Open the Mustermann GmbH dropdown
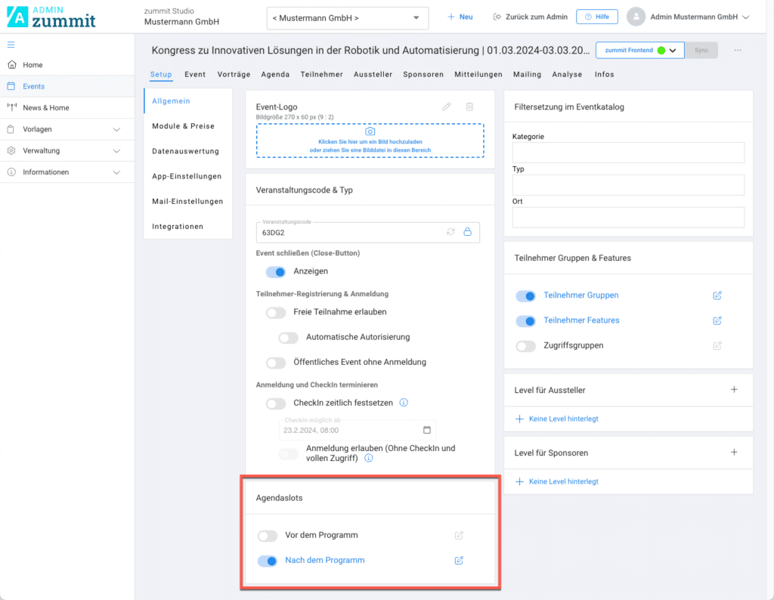The height and width of the screenshot is (600, 774). [x=347, y=17]
